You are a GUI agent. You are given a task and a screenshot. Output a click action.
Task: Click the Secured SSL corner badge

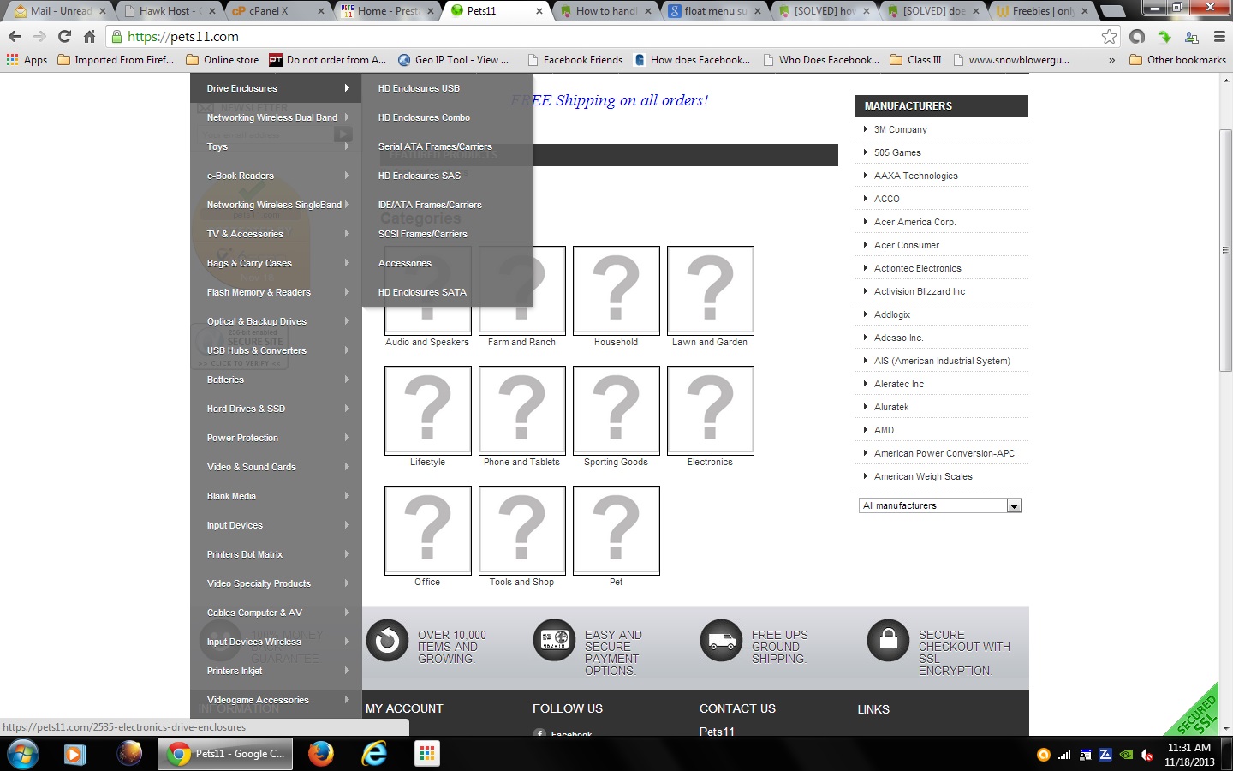pyautogui.click(x=1194, y=713)
